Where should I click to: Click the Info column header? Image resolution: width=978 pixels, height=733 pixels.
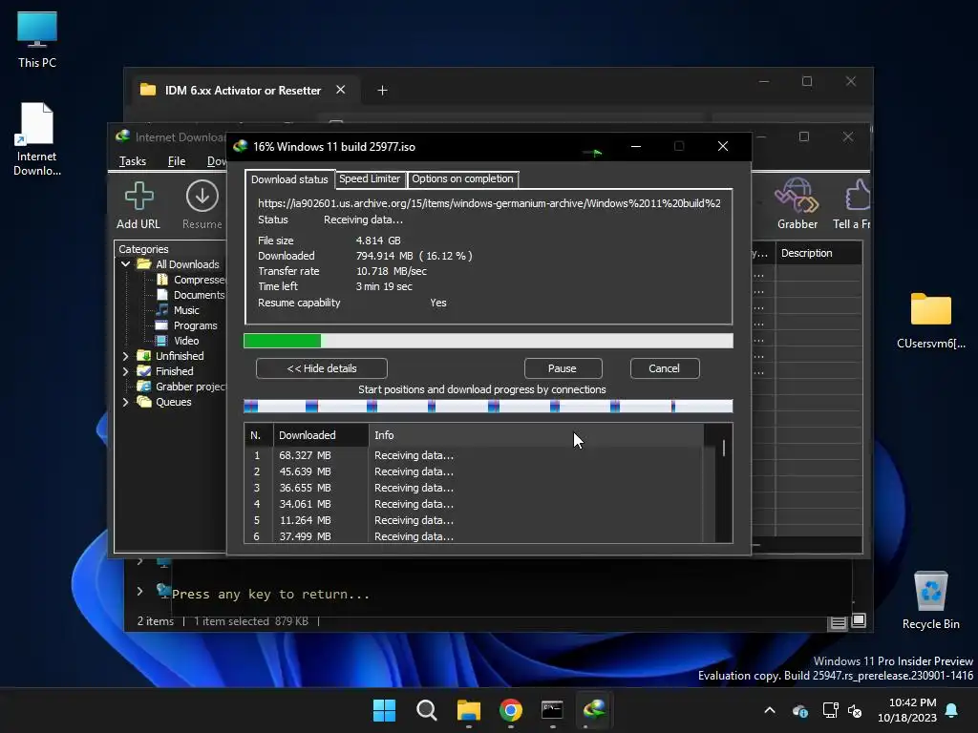(536, 435)
